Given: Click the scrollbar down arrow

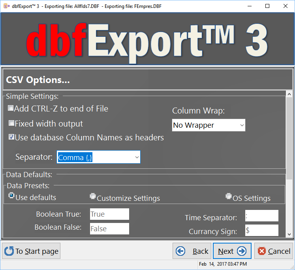Looking at the screenshot, I should pos(289,234).
